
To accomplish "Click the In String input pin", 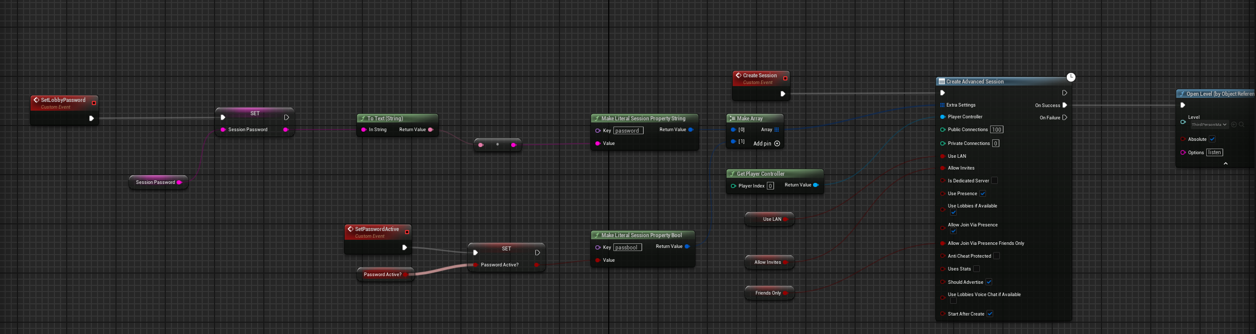I will pyautogui.click(x=364, y=130).
